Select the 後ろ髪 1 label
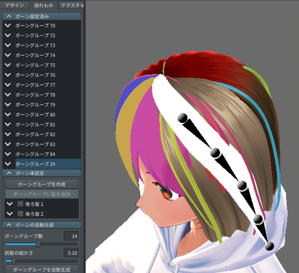299x273 pixels. point(34,204)
